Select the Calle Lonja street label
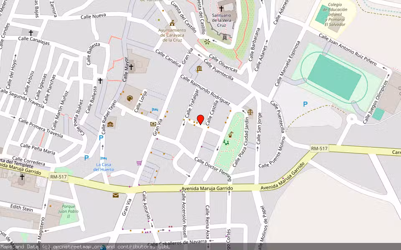Image resolution: width=401 pixels, height=250 pixels. (x=141, y=102)
